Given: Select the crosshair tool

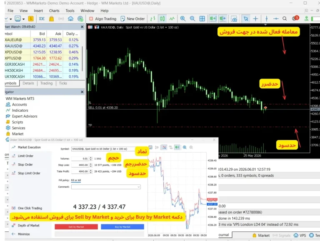Looking at the screenshot, I should pyautogui.click(x=255, y=19).
